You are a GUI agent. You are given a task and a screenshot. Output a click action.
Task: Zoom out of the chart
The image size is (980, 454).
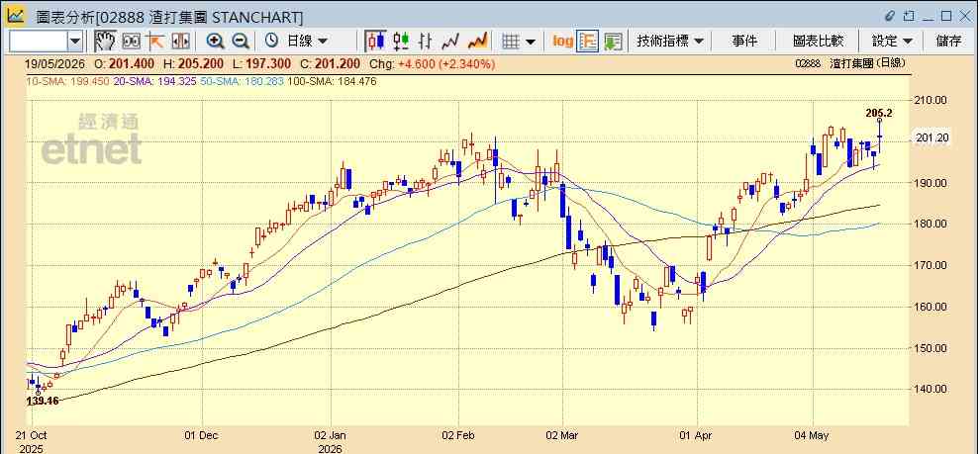click(x=241, y=42)
